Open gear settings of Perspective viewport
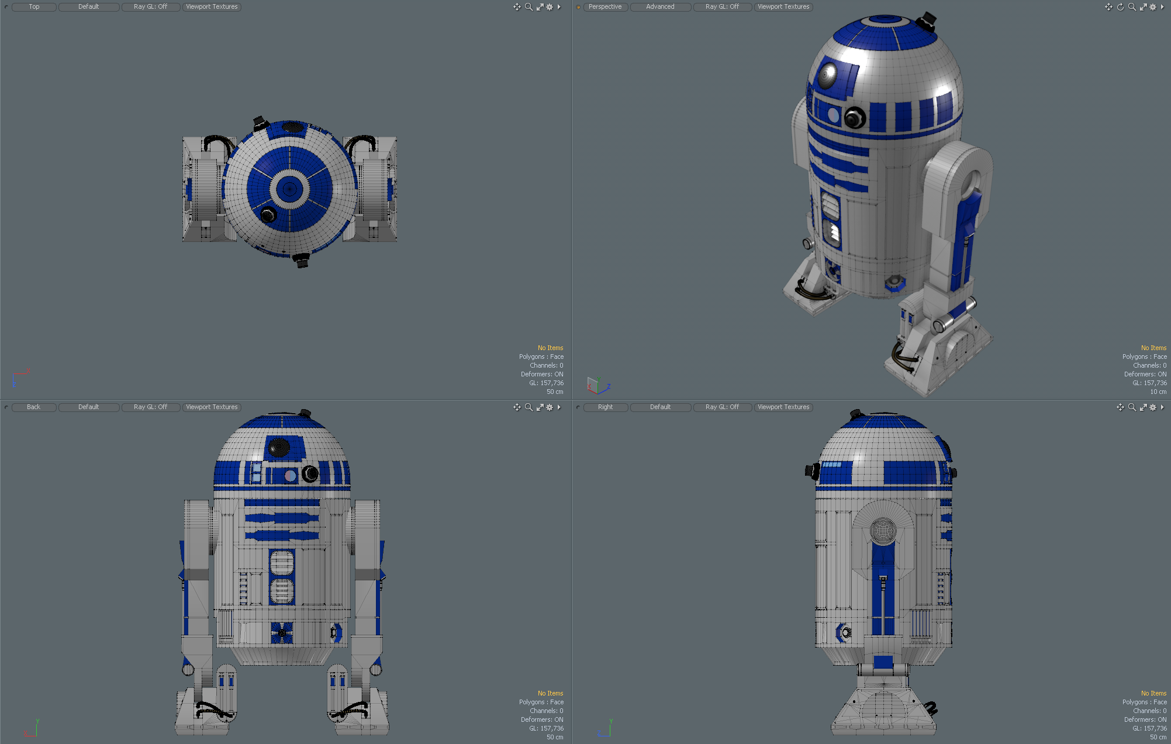The image size is (1171, 744). pyautogui.click(x=1153, y=7)
